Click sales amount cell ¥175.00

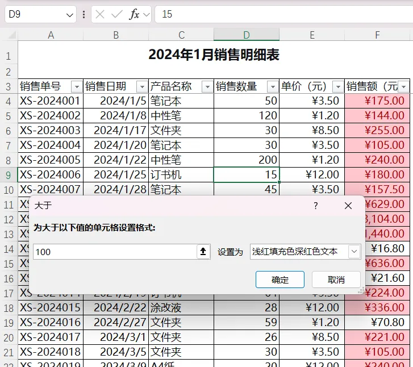pyautogui.click(x=377, y=101)
